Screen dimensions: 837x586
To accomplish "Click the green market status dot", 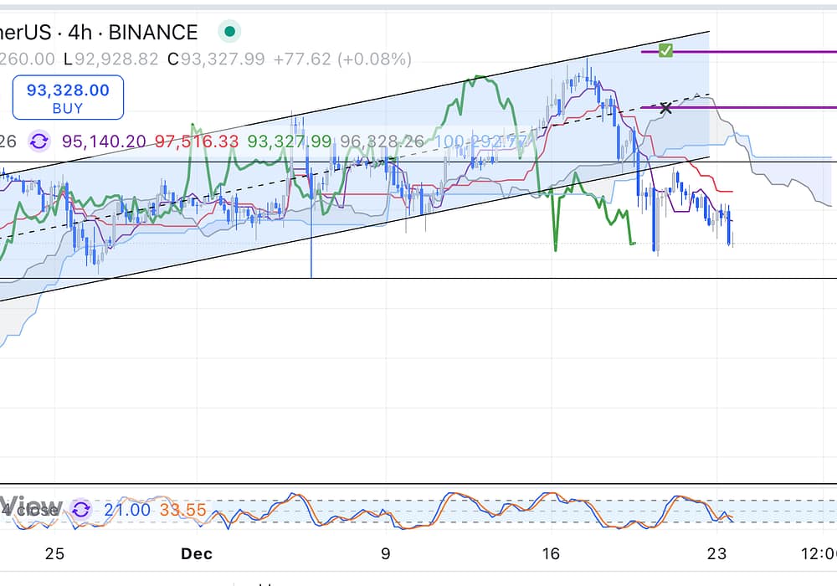I will [x=229, y=33].
